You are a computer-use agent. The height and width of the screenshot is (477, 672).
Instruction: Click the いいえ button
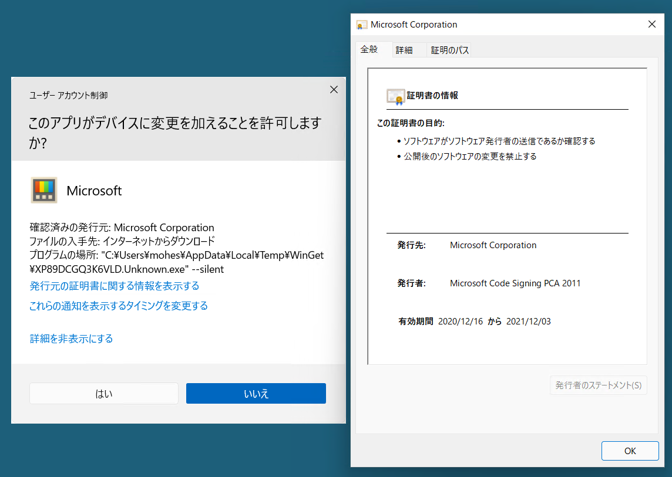point(256,394)
